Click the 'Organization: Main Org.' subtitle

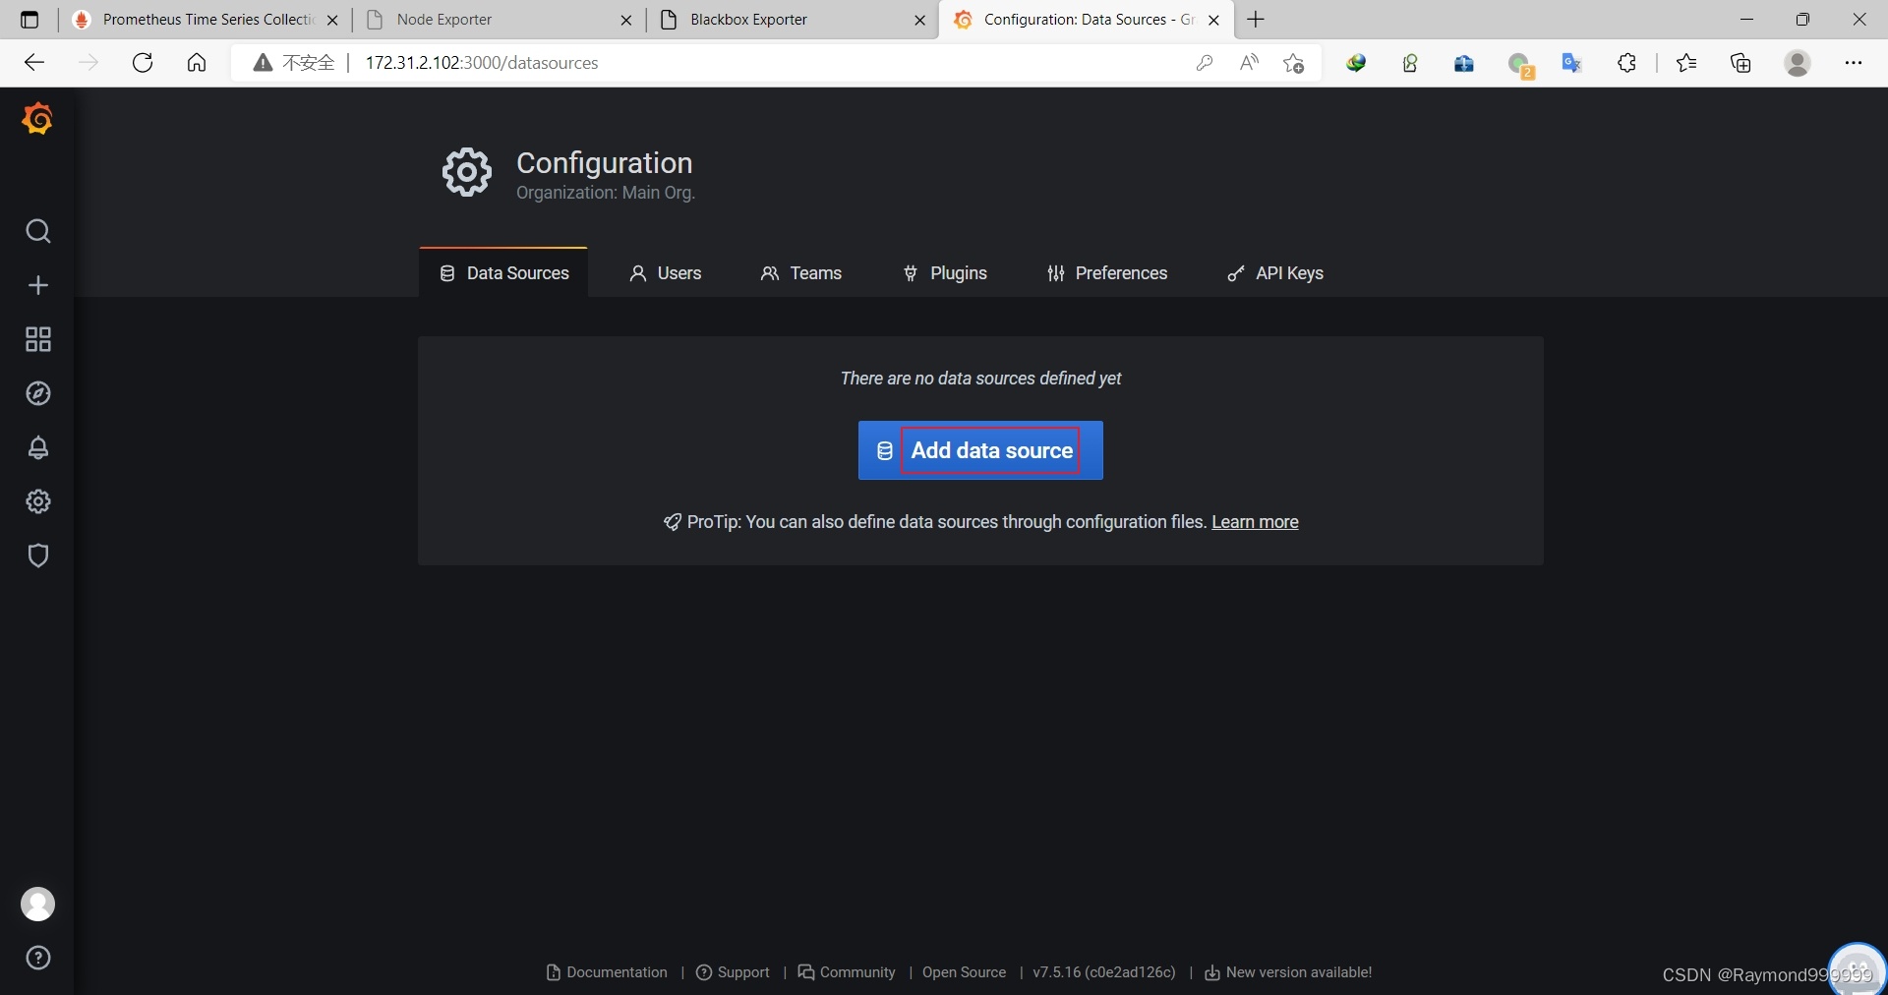click(x=606, y=193)
